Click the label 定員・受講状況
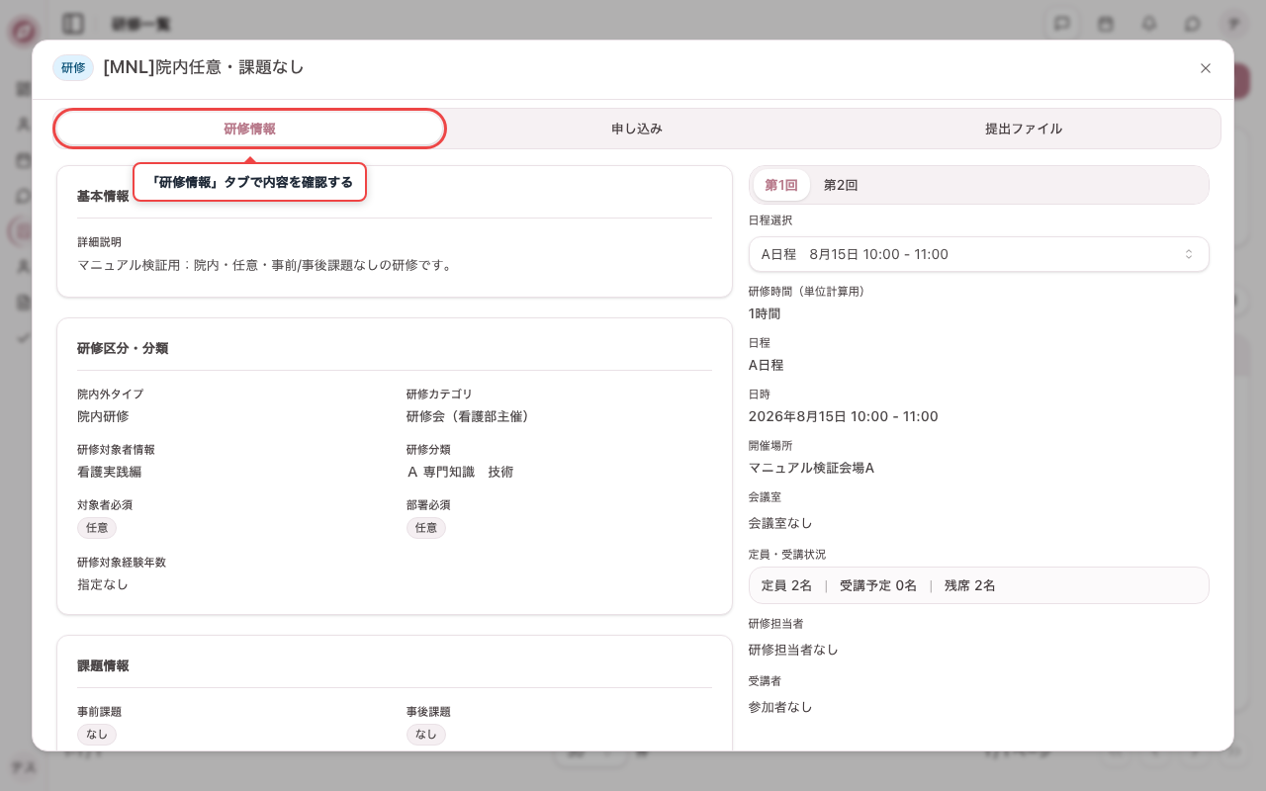Image resolution: width=1266 pixels, height=791 pixels. [x=787, y=555]
